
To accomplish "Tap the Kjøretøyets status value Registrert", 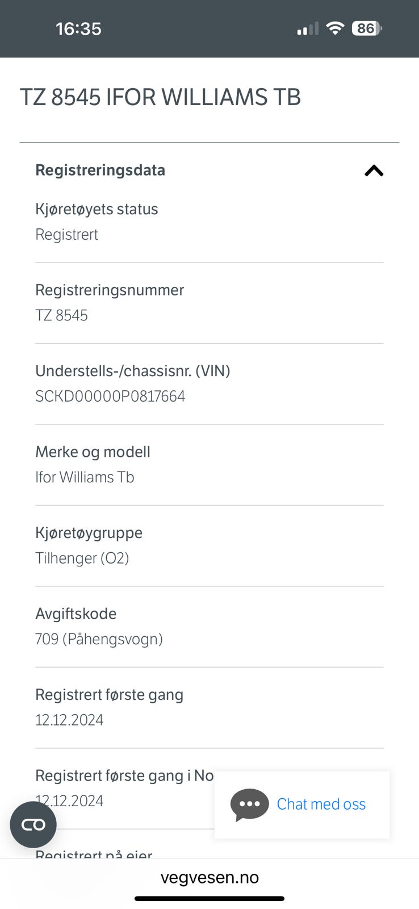I will [x=66, y=234].
